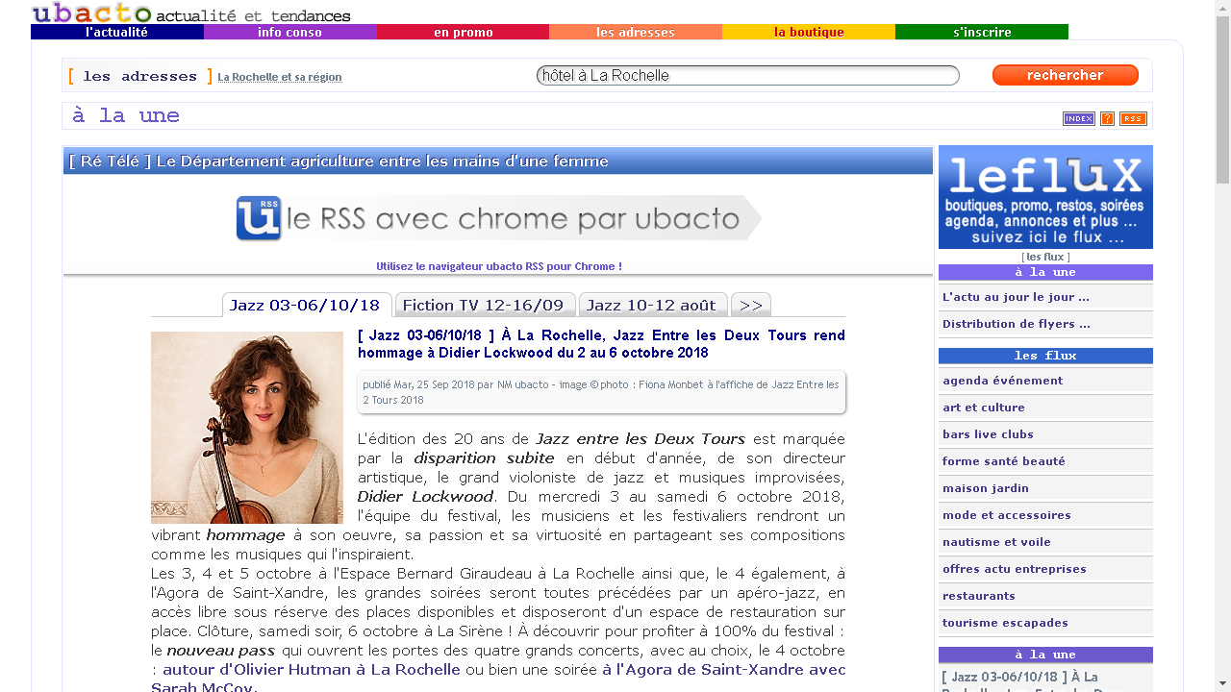Image resolution: width=1231 pixels, height=692 pixels.
Task: Follow 'autour d'Olivier Hutman à La Rochelle' link
Action: 312,669
